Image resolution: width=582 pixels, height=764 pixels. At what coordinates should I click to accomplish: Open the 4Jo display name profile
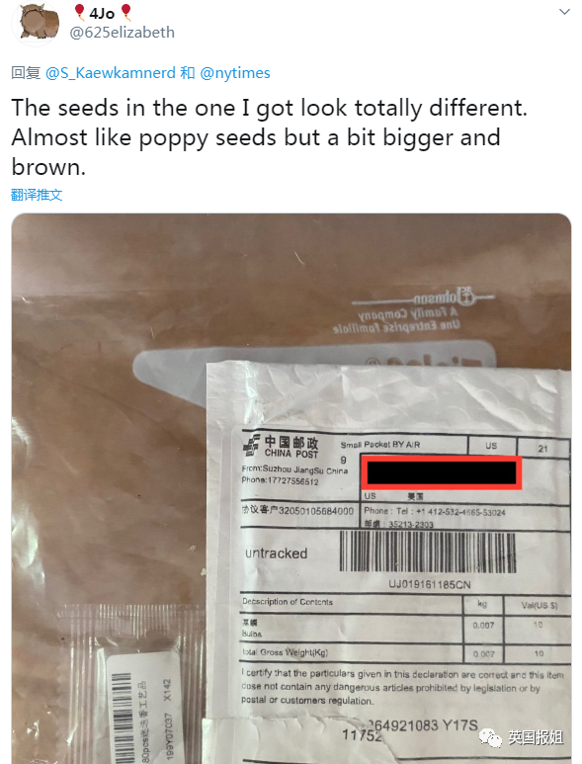coord(102,13)
